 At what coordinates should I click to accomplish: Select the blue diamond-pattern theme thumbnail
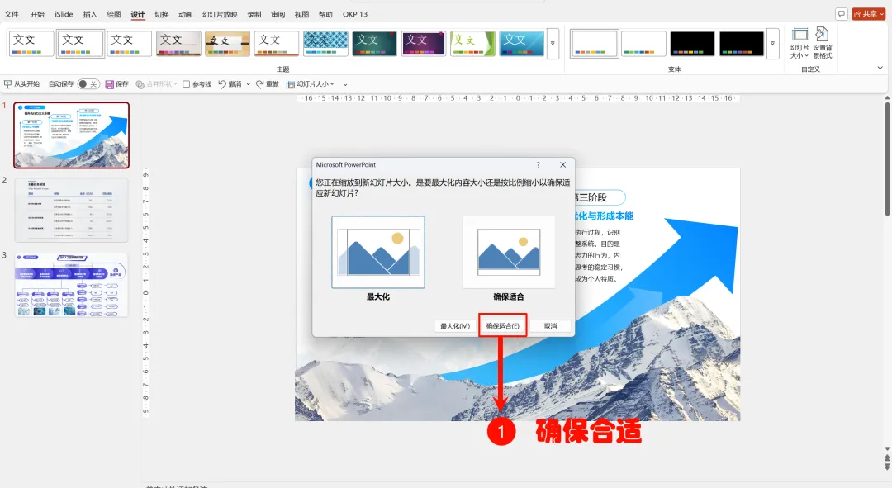coord(325,44)
